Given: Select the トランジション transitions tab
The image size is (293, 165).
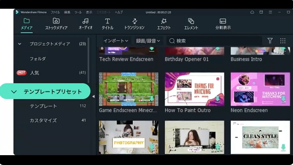Looking at the screenshot, I should pos(134,24).
